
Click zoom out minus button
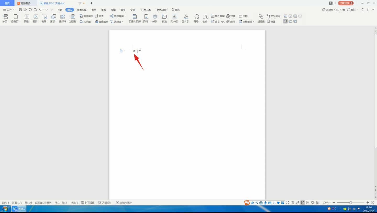pos(334,203)
